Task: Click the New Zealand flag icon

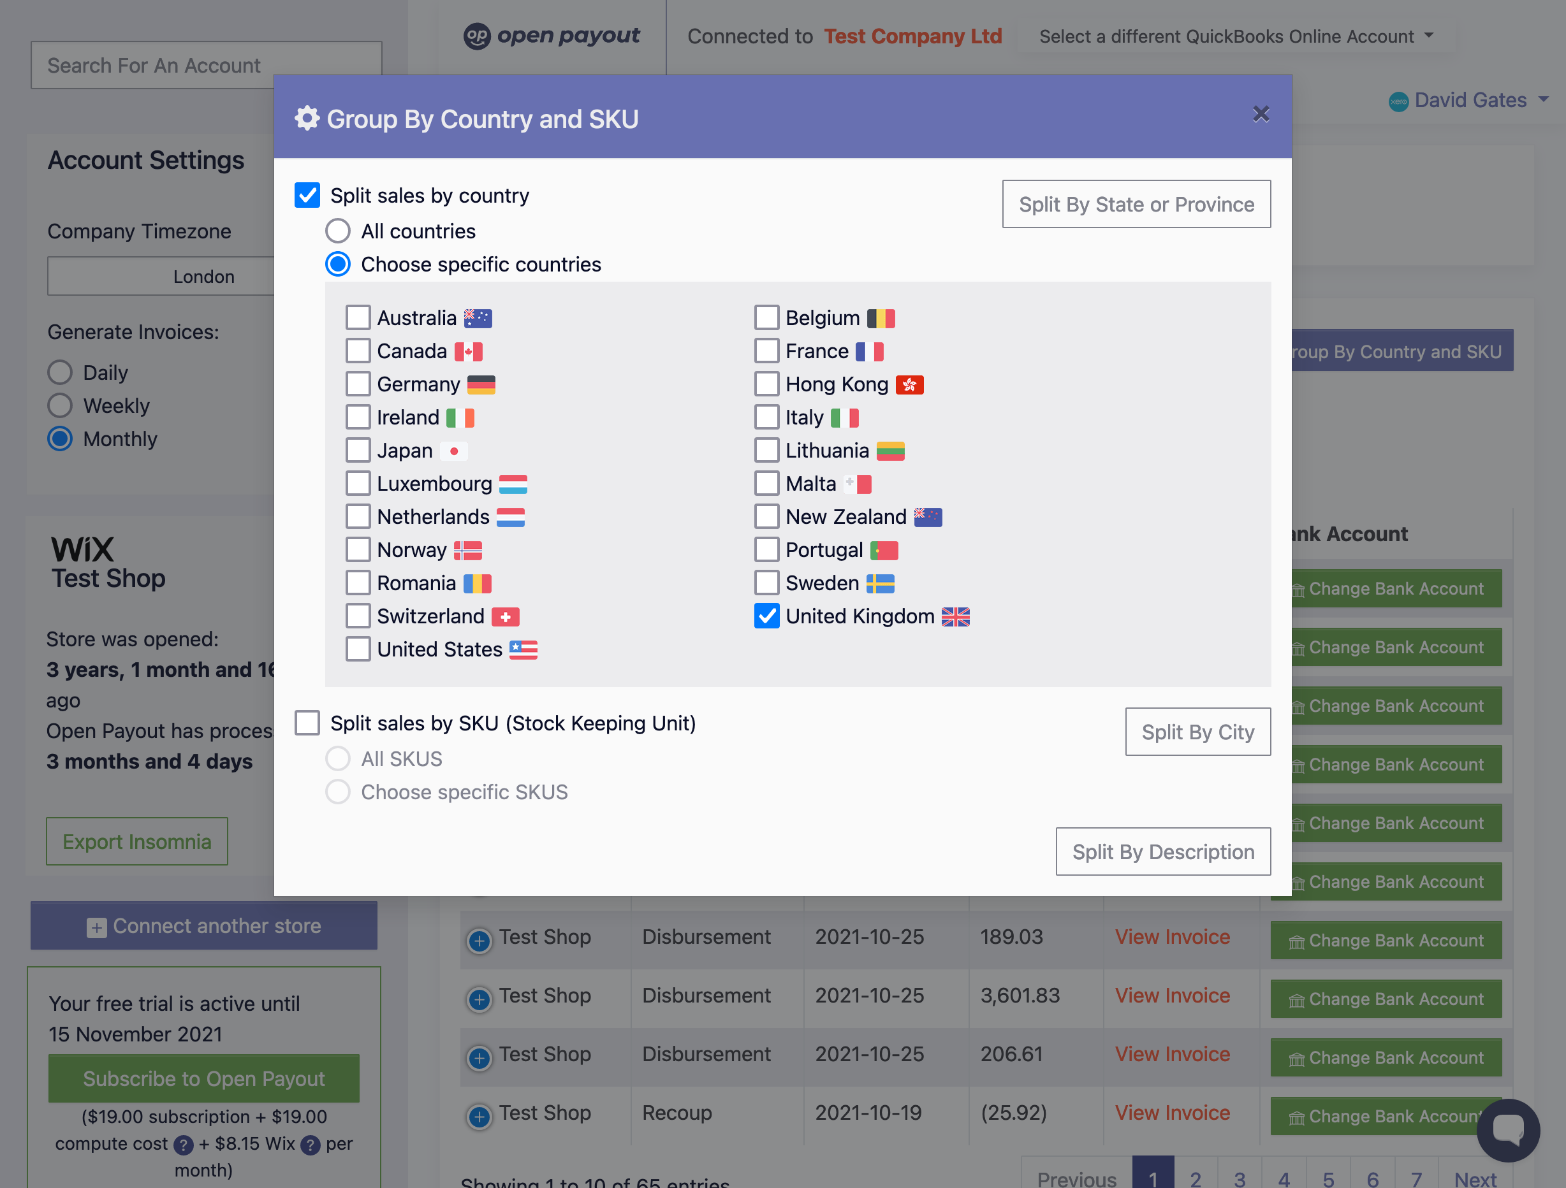Action: click(928, 518)
